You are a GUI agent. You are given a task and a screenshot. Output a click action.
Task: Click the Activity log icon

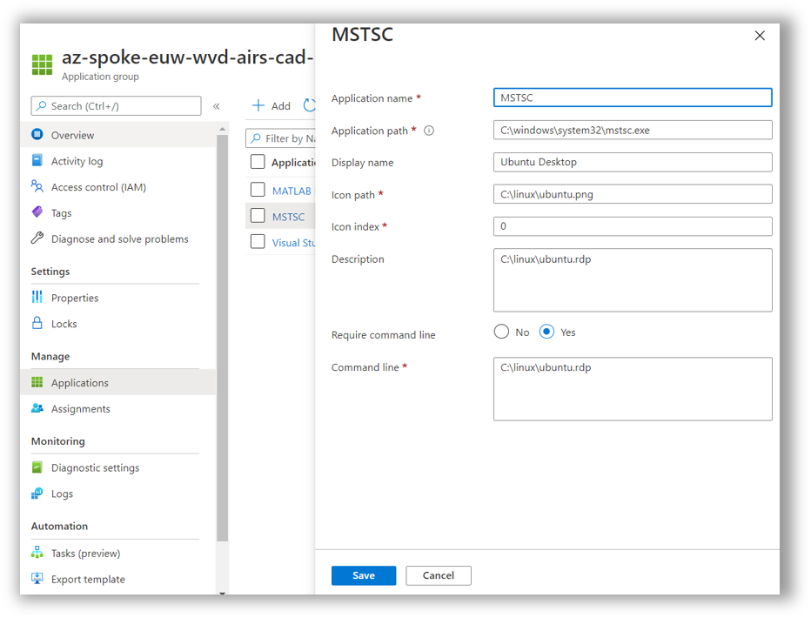click(x=37, y=161)
